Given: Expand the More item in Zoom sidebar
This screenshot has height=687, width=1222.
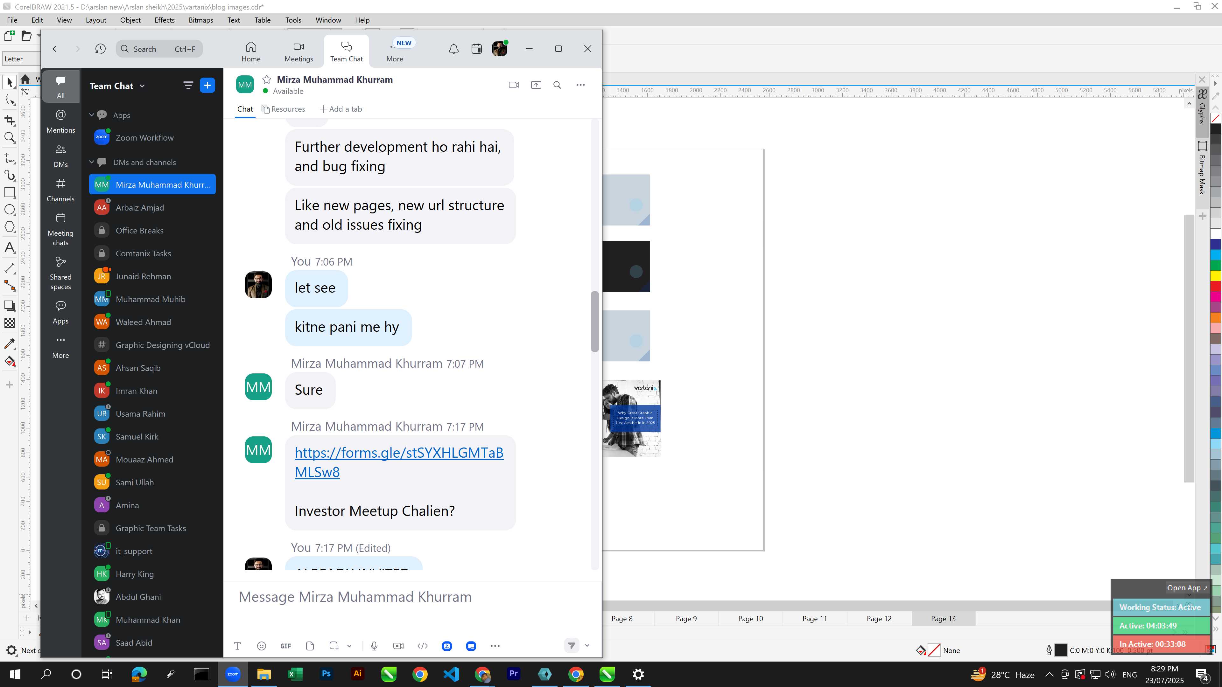Looking at the screenshot, I should pos(60,347).
